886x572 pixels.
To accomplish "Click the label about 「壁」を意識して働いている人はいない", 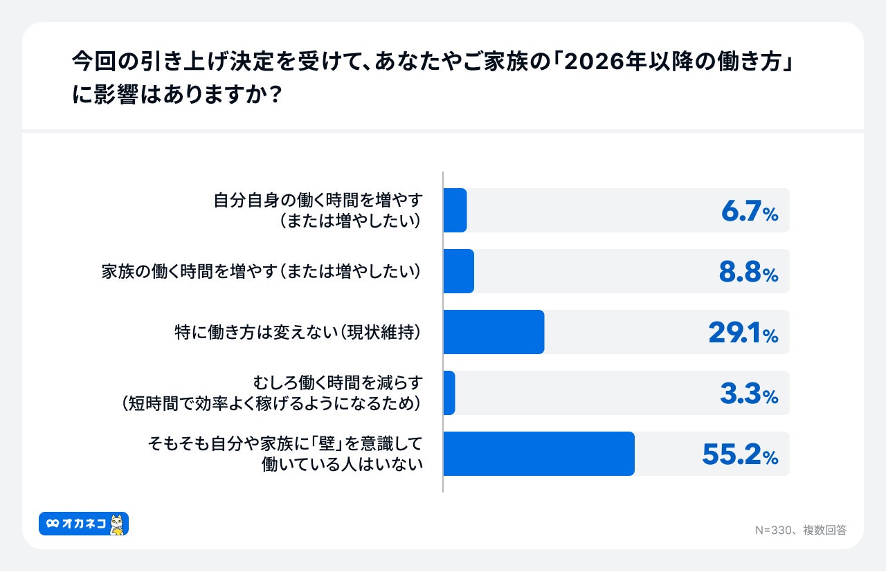I will tap(285, 454).
